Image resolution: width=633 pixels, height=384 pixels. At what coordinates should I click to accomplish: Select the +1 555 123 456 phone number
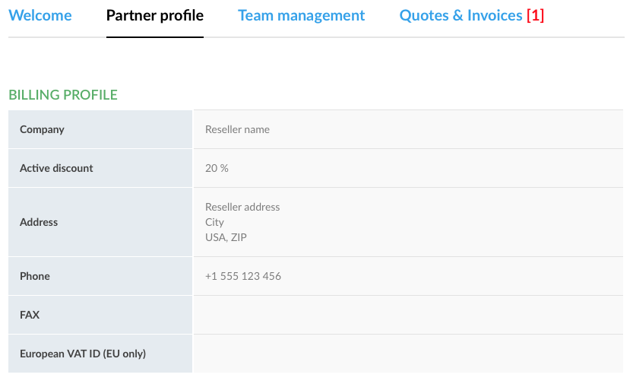pos(243,276)
